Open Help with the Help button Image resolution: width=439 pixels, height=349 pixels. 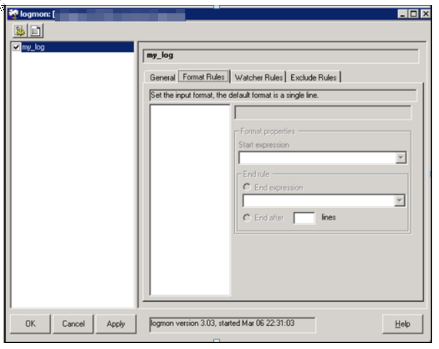click(x=402, y=324)
